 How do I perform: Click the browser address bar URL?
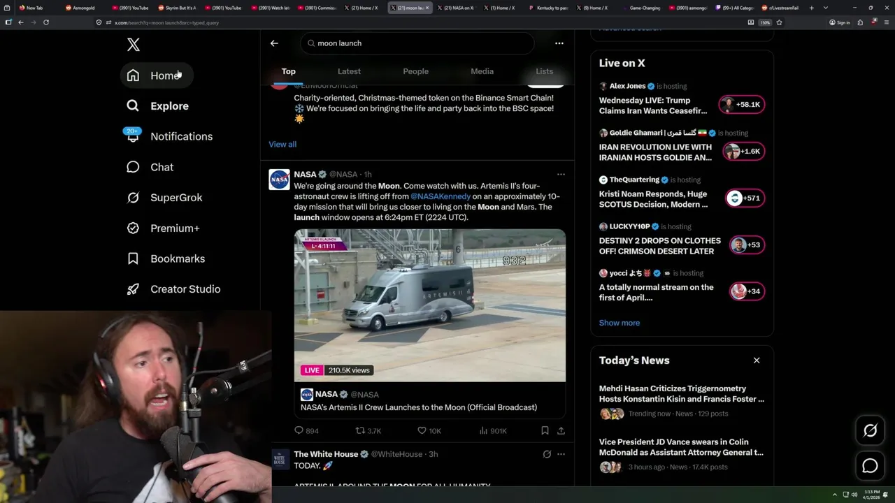pos(166,22)
